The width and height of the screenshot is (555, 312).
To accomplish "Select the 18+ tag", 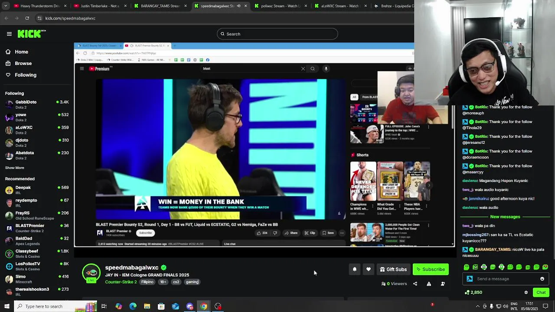I will [163, 282].
